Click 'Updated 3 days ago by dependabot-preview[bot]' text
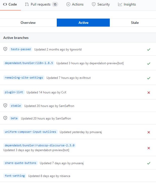 click(x=36, y=150)
